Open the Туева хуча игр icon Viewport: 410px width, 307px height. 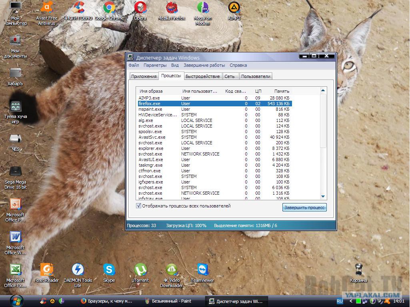coord(16,112)
